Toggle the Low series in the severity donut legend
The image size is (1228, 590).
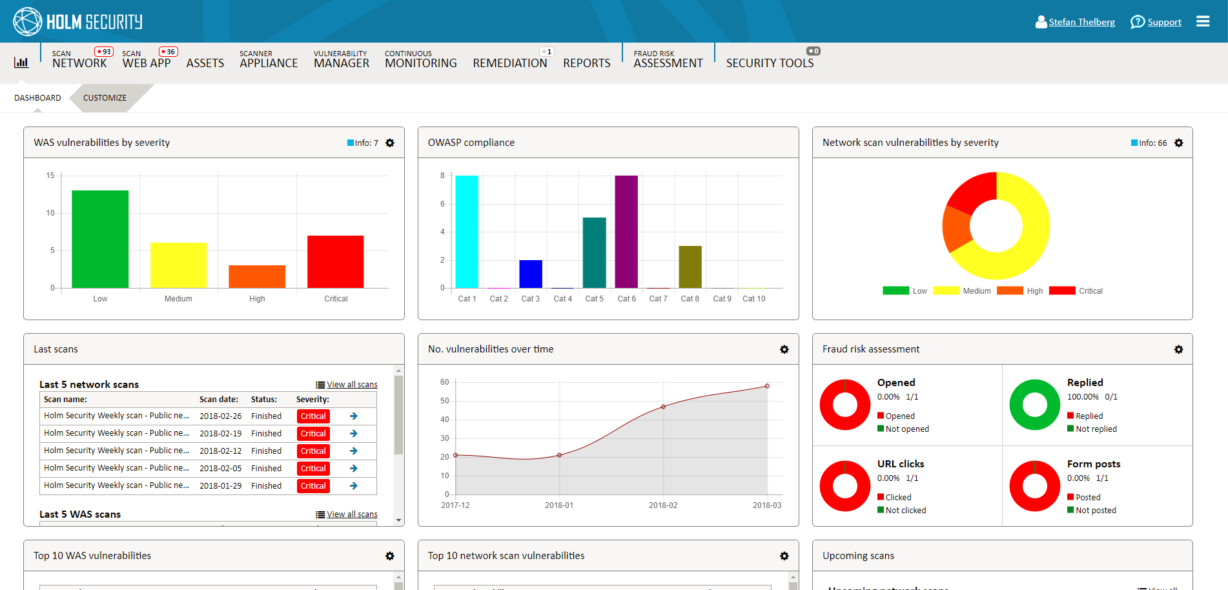(897, 290)
